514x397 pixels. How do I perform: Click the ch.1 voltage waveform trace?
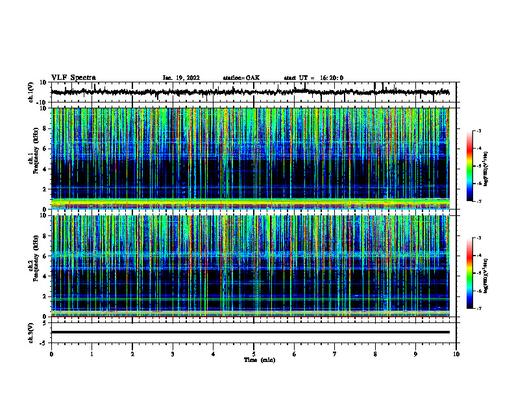(250, 92)
